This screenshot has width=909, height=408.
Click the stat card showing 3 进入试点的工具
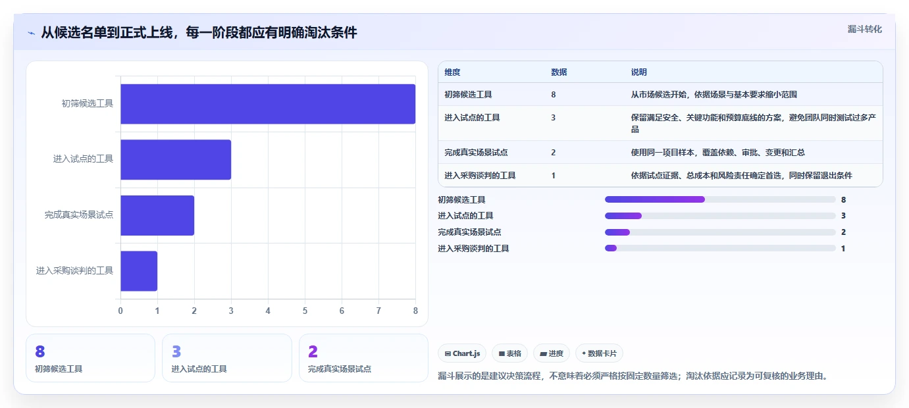[x=227, y=358]
